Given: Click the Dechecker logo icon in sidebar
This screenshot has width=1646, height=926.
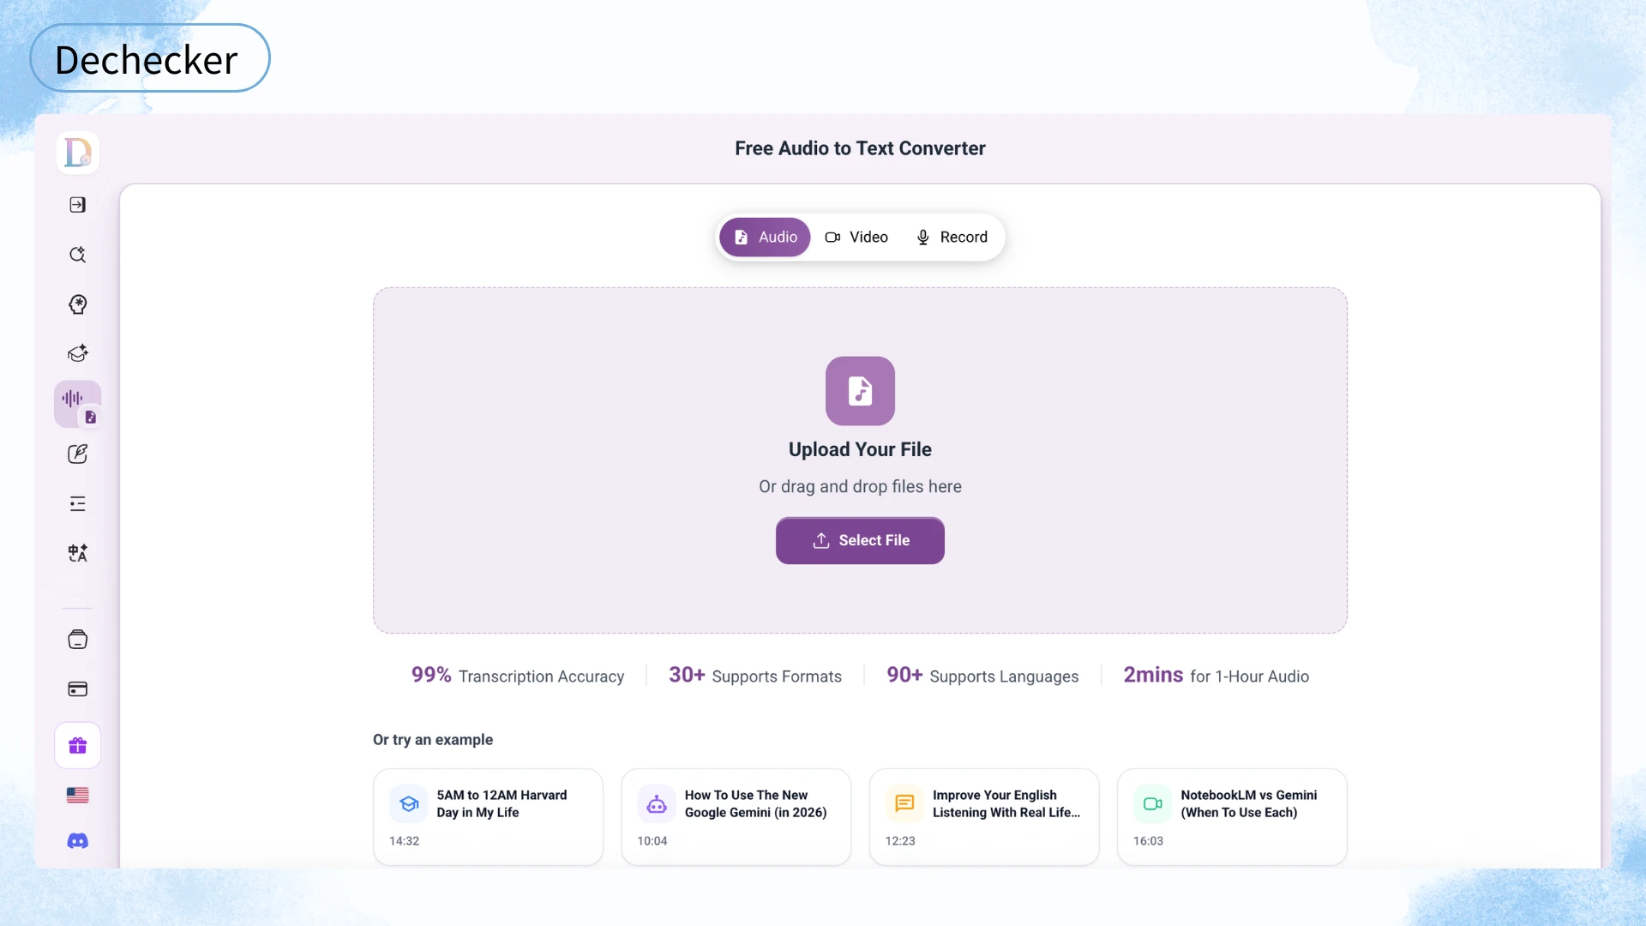Looking at the screenshot, I should click(78, 153).
